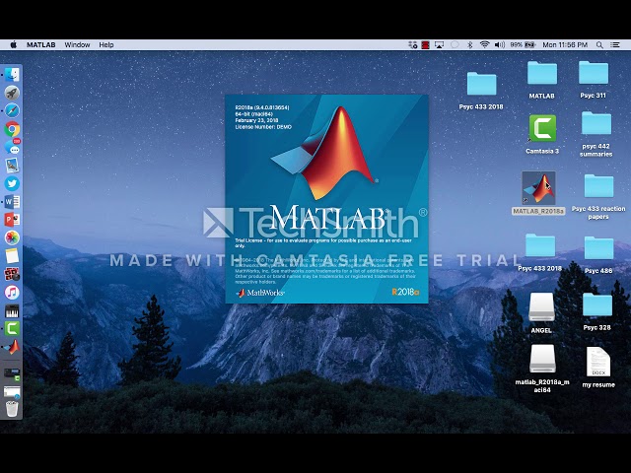Screen dimensions: 631x473
Task: Open Messages with the red badge
Action: point(12,147)
